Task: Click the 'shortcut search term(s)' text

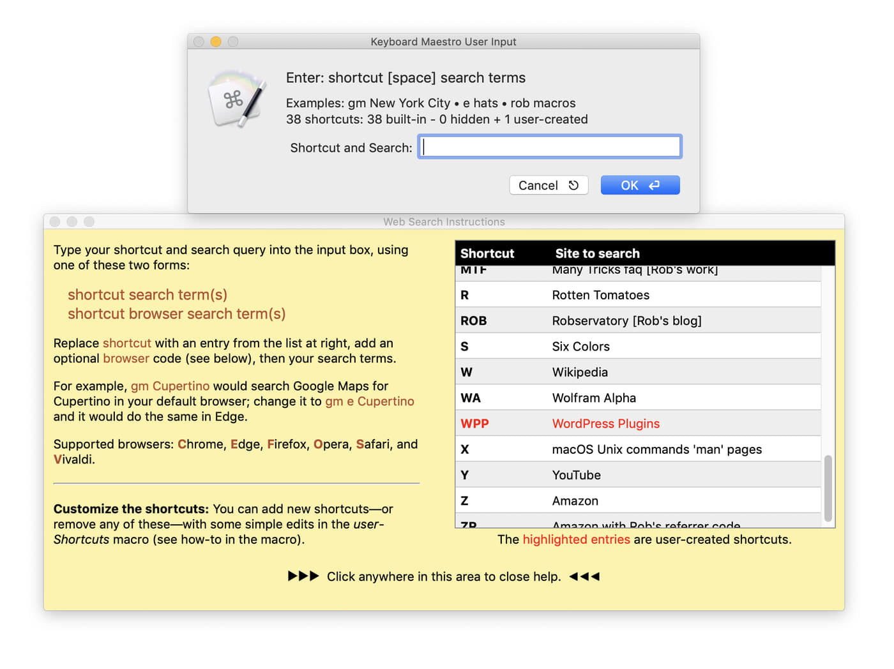Action: click(148, 294)
